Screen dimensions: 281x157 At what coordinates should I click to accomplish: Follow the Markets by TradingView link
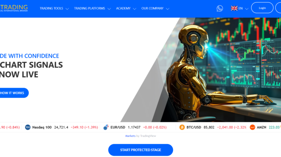[130, 136]
